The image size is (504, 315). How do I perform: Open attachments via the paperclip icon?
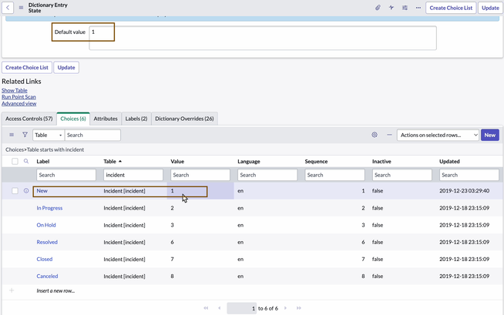pos(378,8)
